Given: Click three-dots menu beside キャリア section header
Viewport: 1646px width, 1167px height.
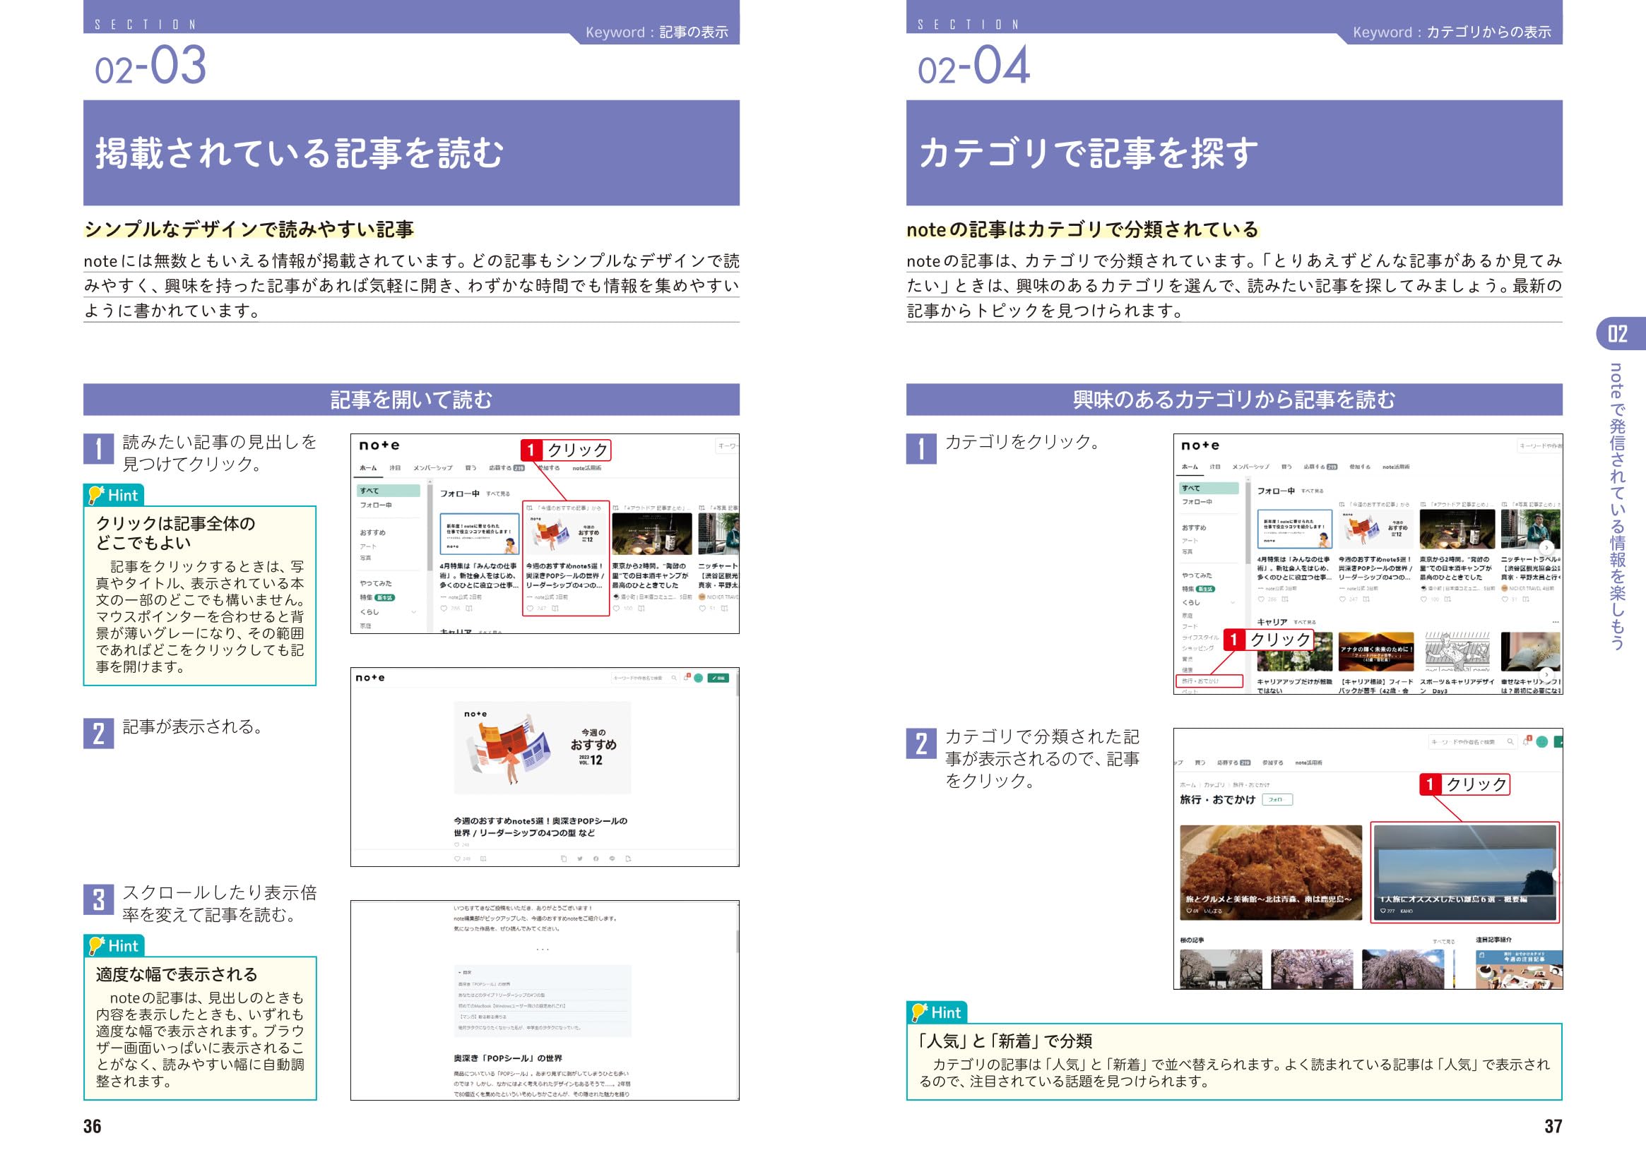Looking at the screenshot, I should tap(1556, 621).
